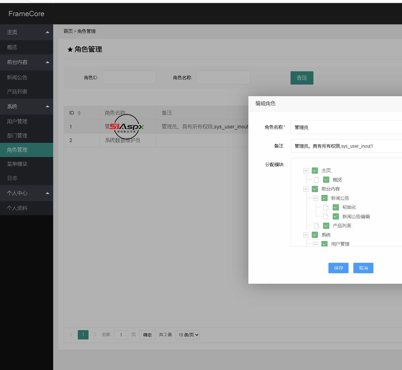
Task: Uncheck the 用户管理 module checkbox
Action: (324, 244)
